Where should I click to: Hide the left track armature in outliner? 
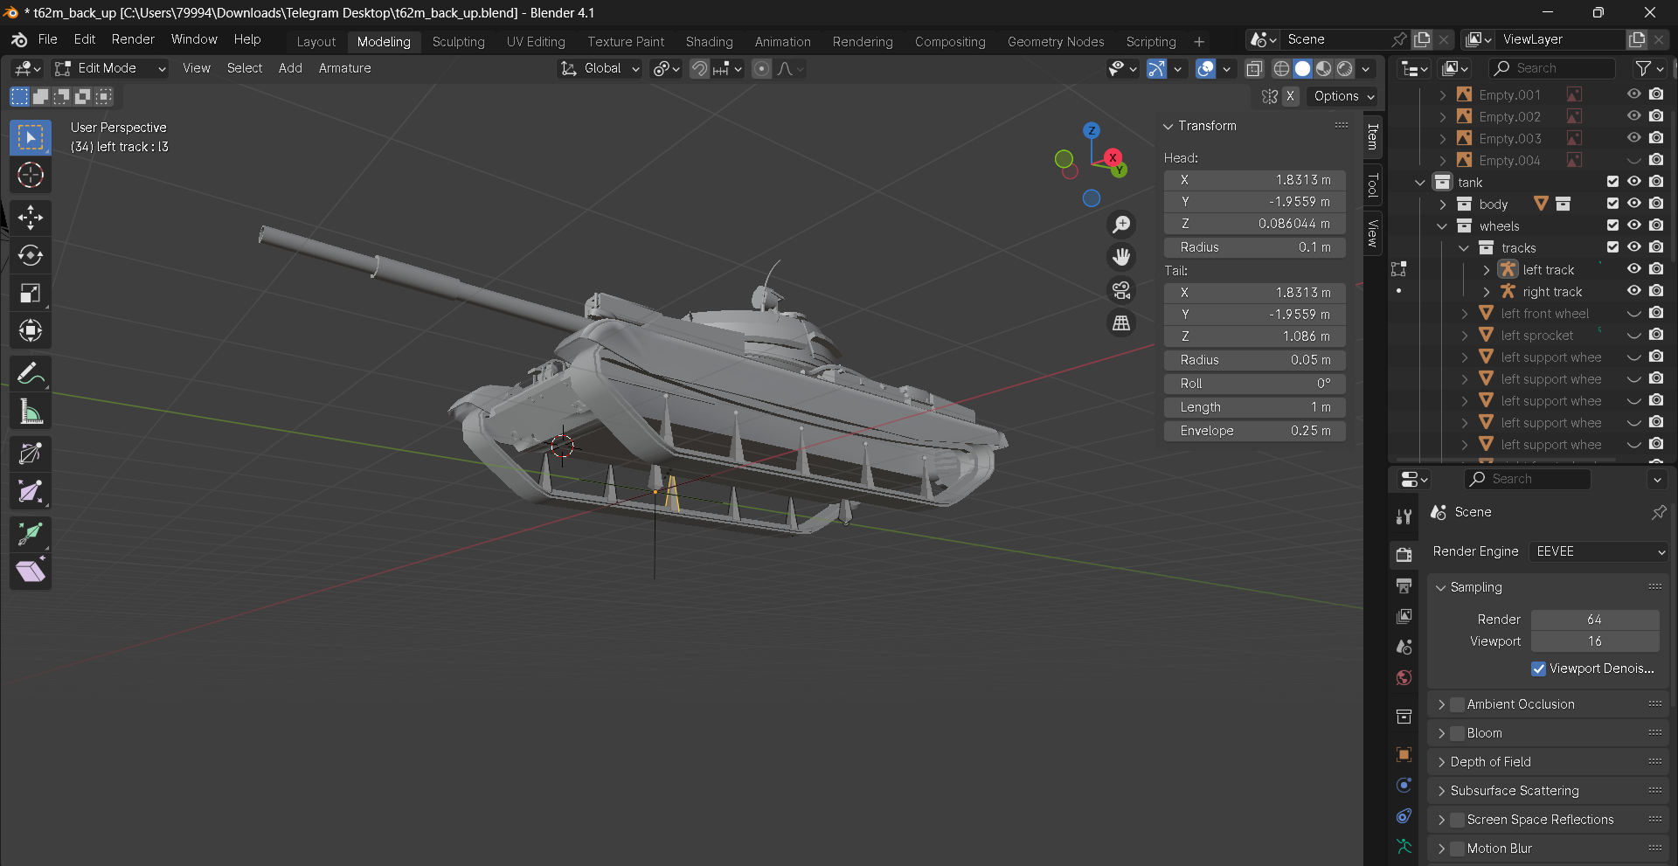pyautogui.click(x=1633, y=269)
